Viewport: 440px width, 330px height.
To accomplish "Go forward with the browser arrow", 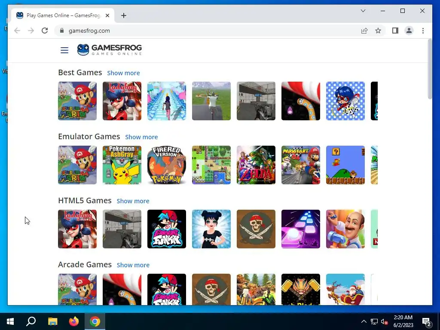I will pos(31,31).
